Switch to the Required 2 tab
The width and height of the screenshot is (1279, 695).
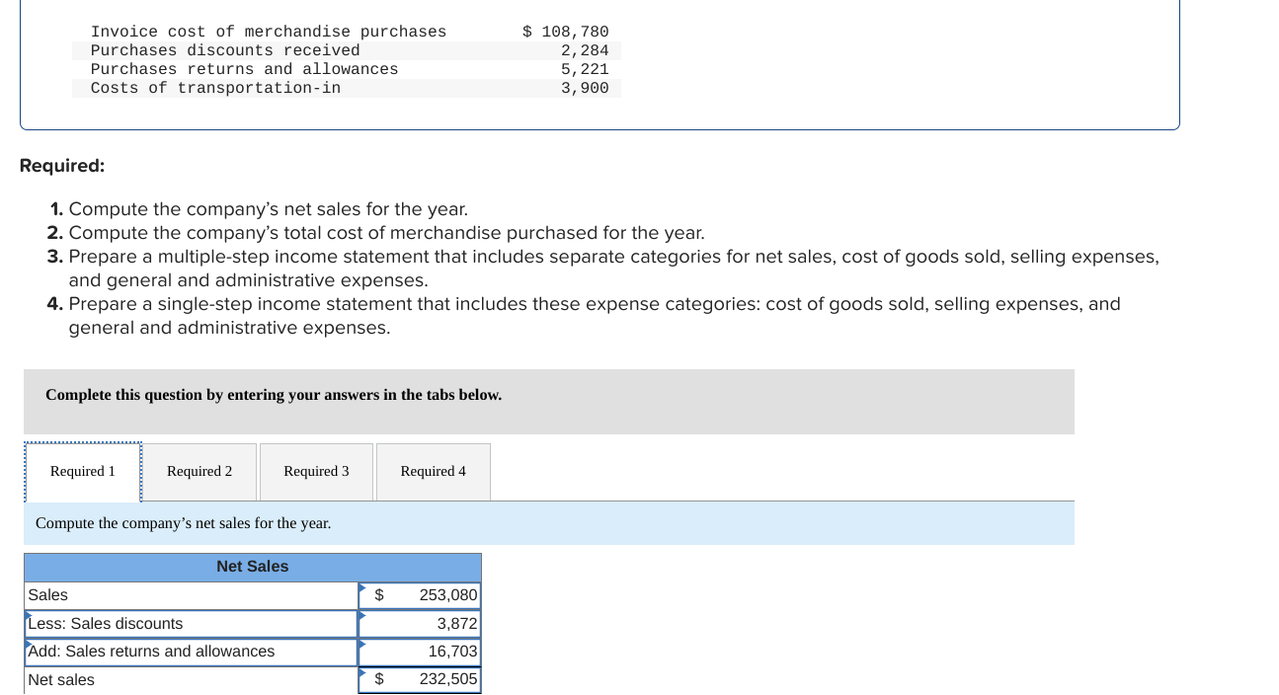[200, 471]
